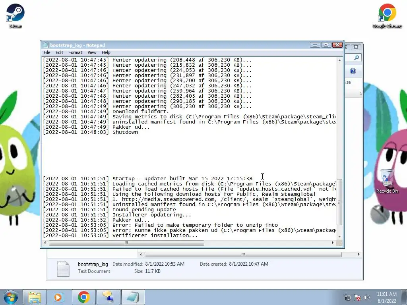Viewport: 407px width, 305px height.
Task: Open the Steam desktop shortcut
Action: [x=16, y=15]
